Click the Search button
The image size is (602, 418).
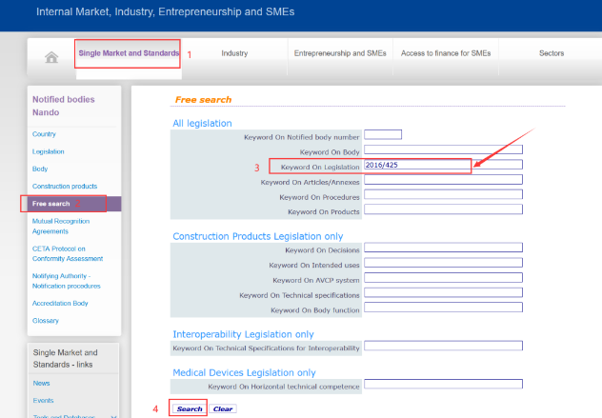(x=190, y=408)
